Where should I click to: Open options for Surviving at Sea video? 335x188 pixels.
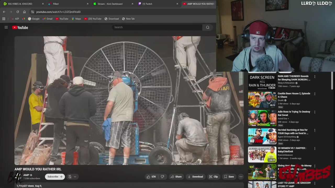[x=315, y=130]
